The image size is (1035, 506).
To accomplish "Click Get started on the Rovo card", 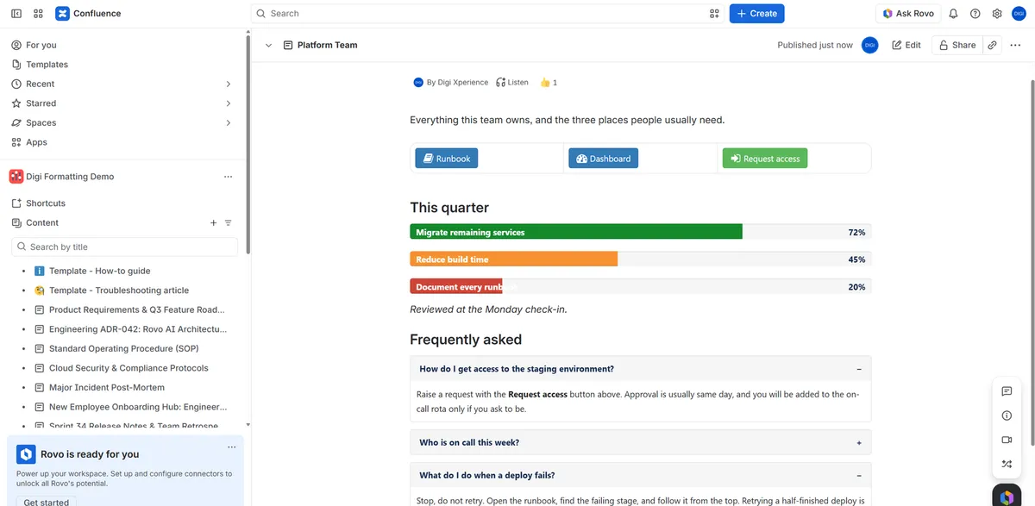I will pyautogui.click(x=47, y=502).
